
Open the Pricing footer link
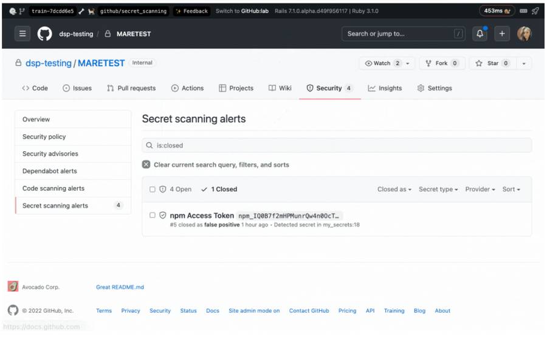pyautogui.click(x=347, y=310)
